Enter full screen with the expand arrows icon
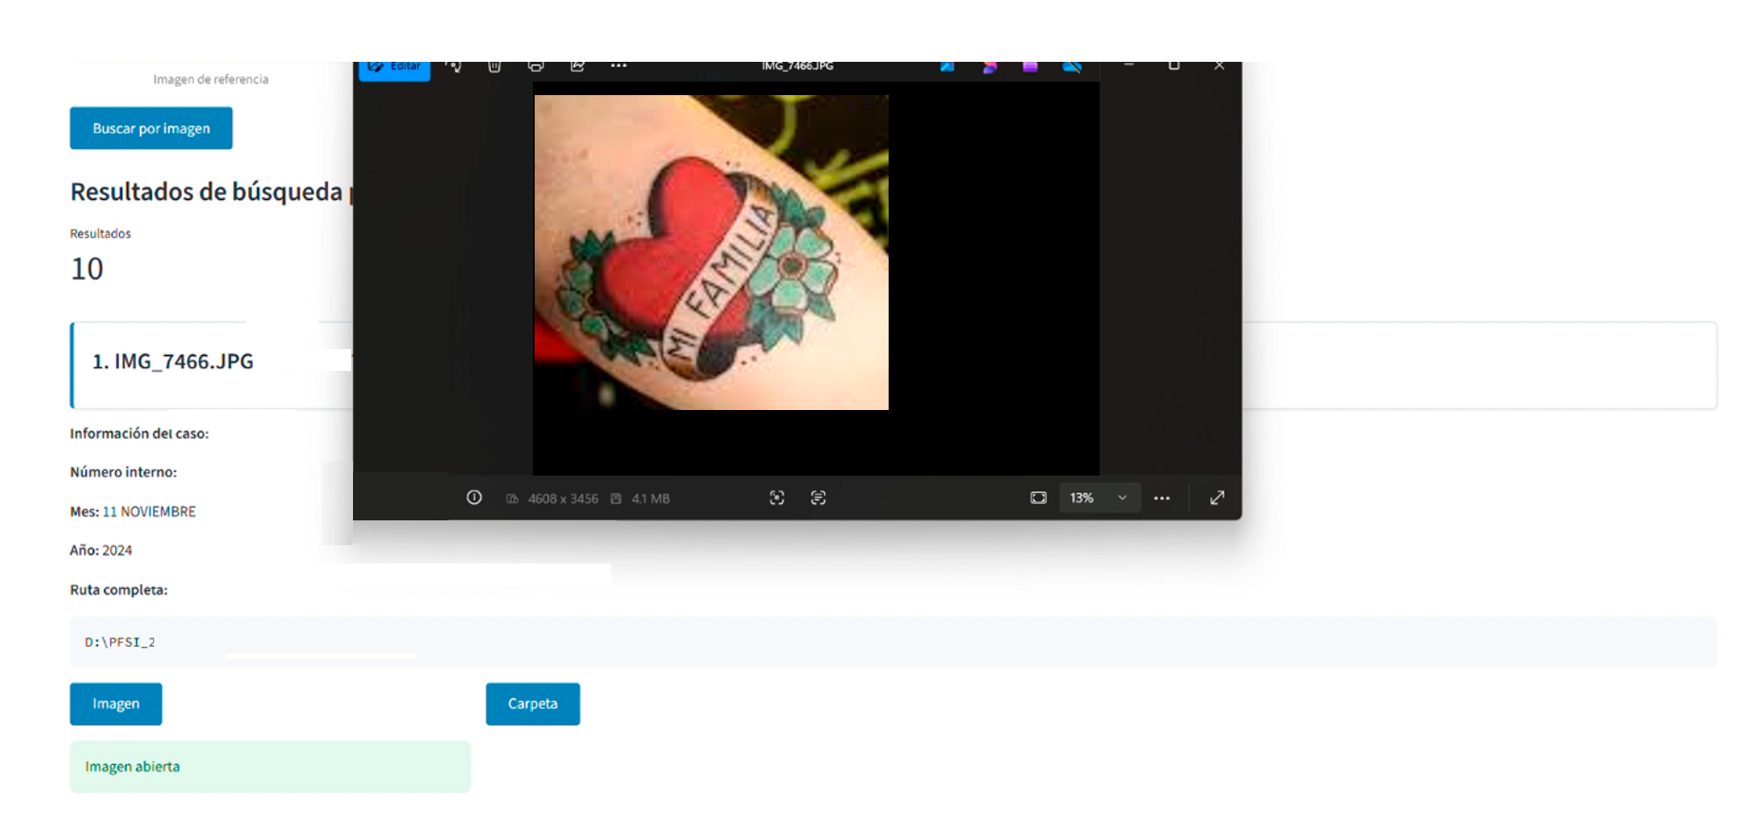Screen dimensions: 1743x820 [1217, 498]
